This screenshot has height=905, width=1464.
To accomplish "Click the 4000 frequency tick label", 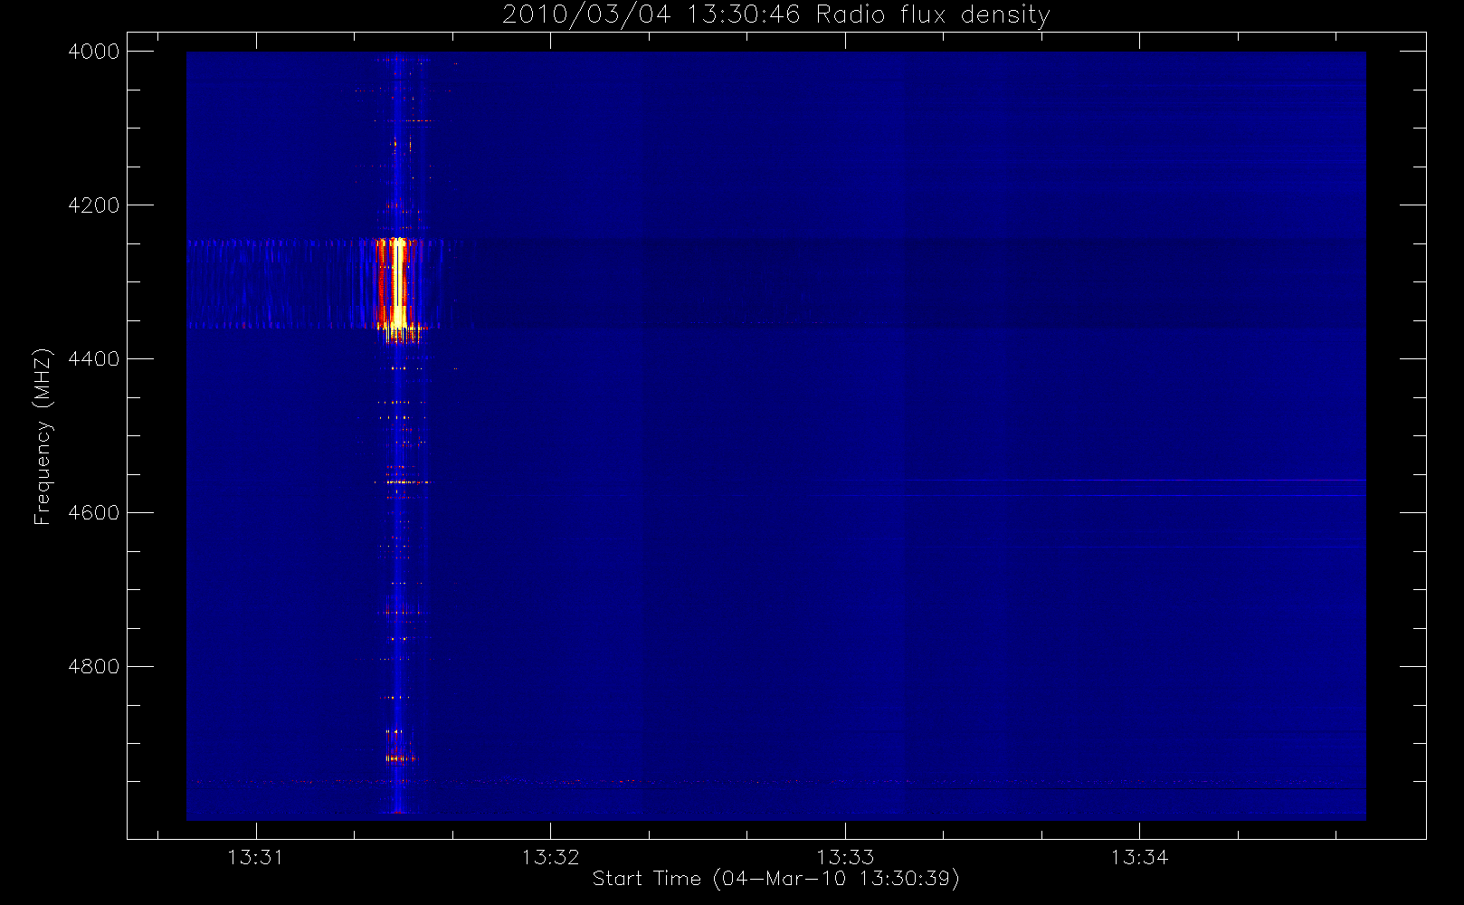I will (x=94, y=52).
